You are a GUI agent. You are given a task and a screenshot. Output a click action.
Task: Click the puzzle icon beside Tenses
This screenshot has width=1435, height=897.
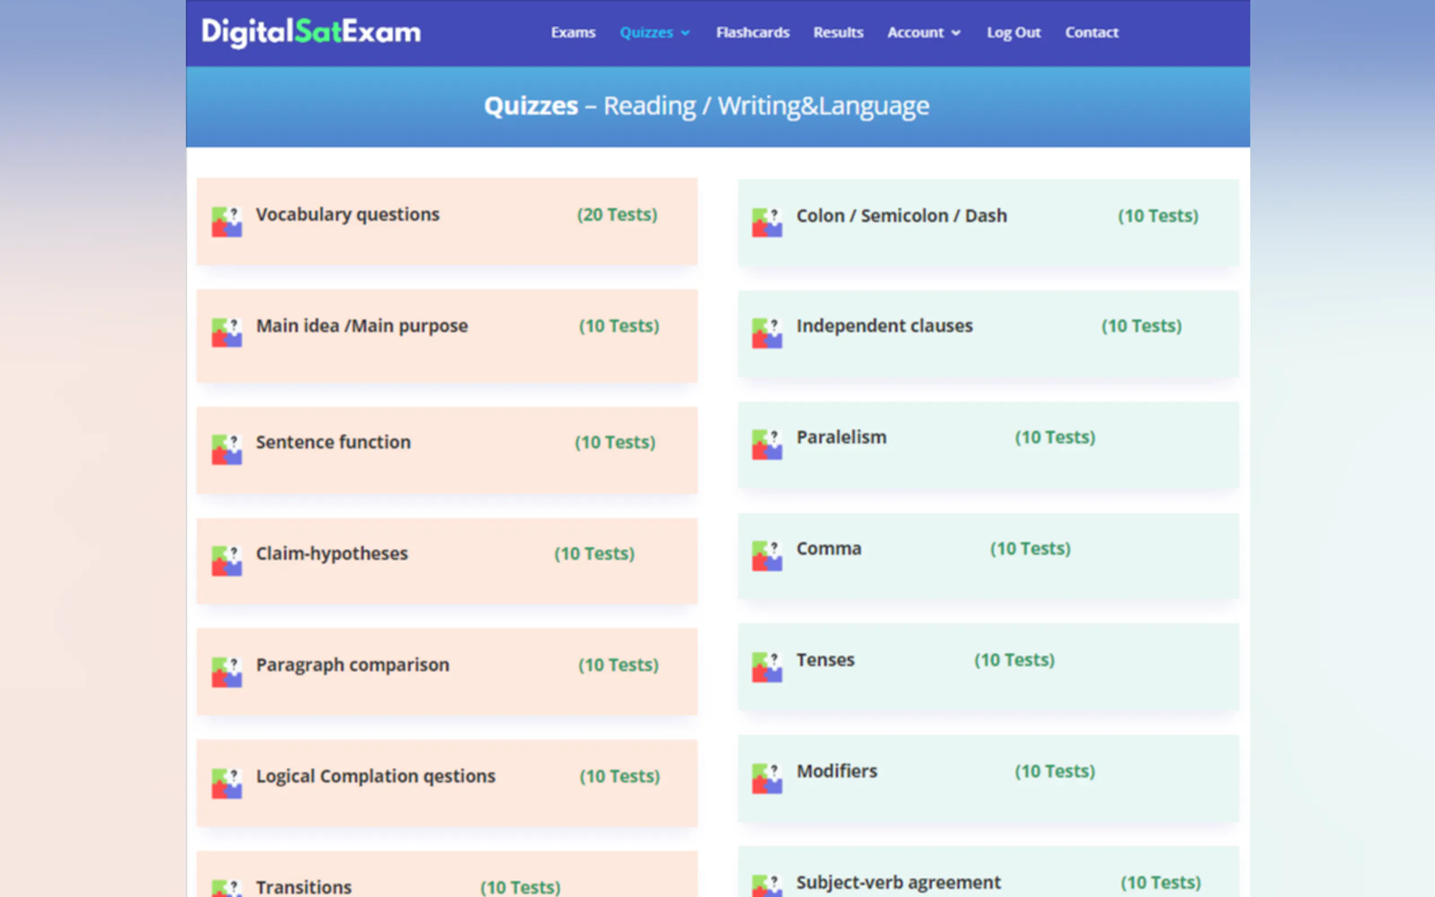click(767, 667)
